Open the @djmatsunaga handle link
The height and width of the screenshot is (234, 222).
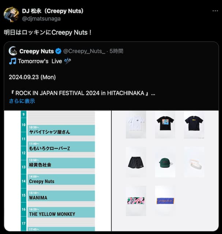pos(41,19)
